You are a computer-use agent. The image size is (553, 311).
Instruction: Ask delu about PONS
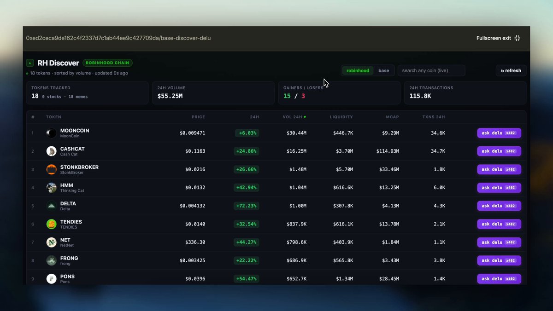(499, 279)
